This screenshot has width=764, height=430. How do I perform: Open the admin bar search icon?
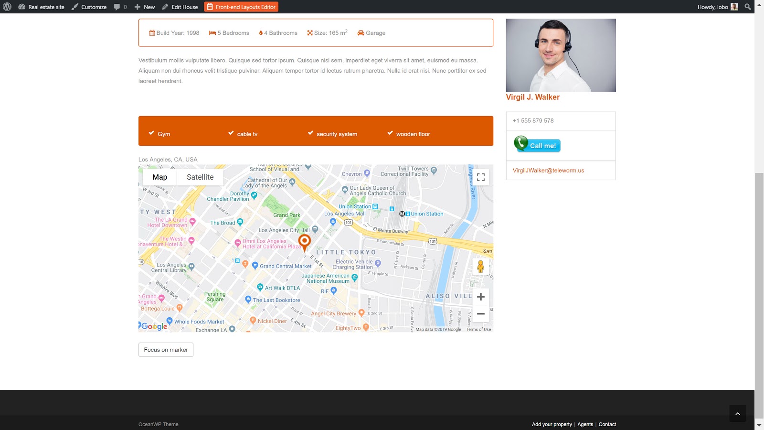(x=748, y=7)
